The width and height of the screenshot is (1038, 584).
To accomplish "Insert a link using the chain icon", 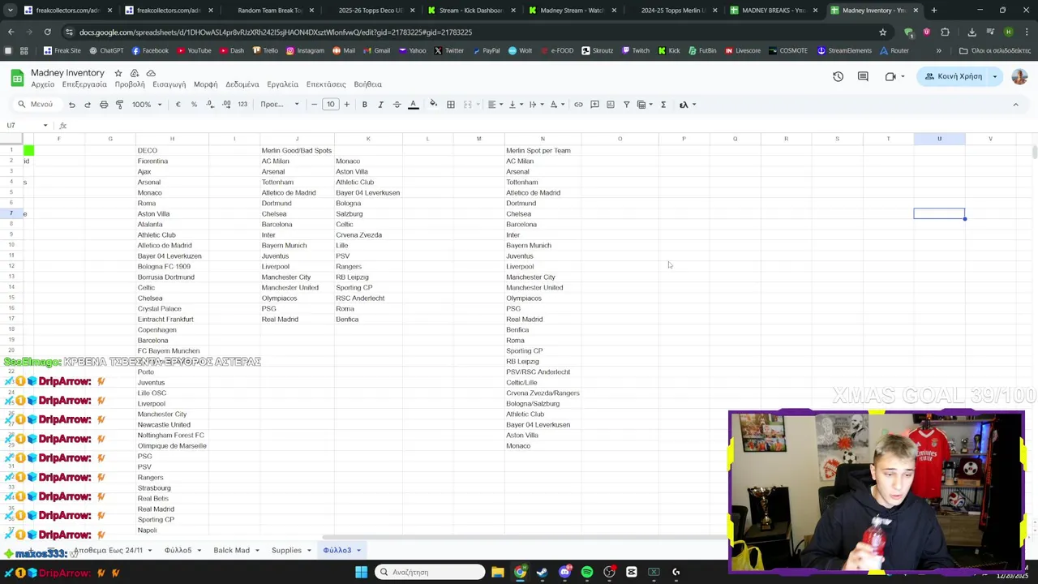I will pyautogui.click(x=578, y=105).
